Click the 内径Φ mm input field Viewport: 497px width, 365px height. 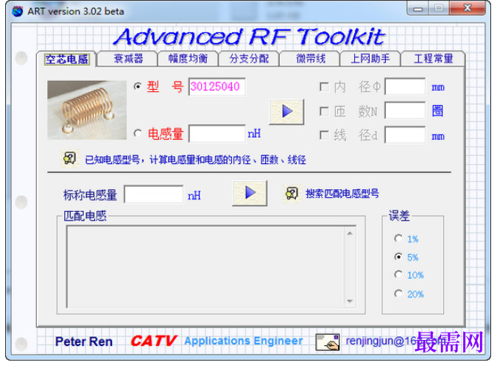(405, 87)
